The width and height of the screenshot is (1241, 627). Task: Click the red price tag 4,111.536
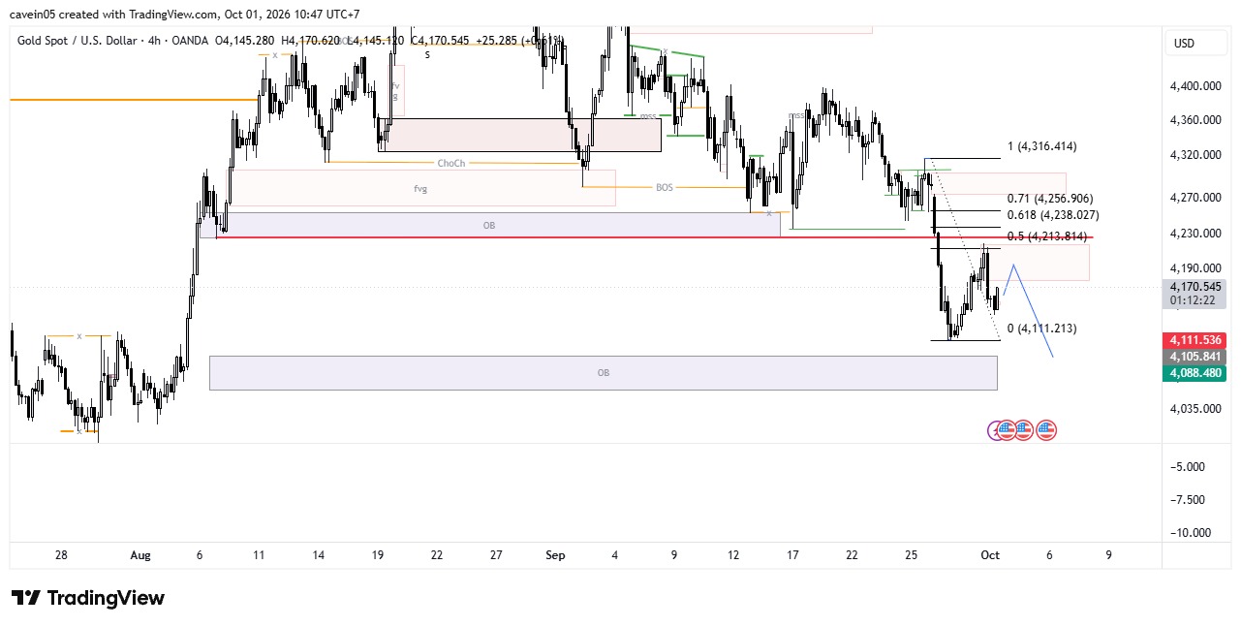point(1194,340)
